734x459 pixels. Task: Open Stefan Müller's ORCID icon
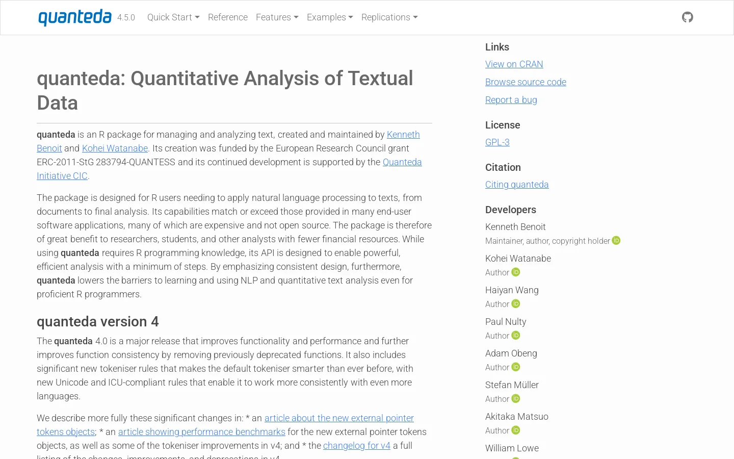[x=516, y=399]
